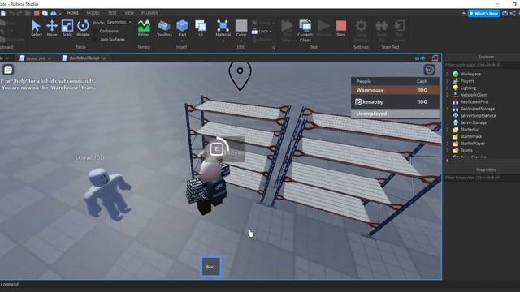Screen dimensions: 520x292
Task: Open the Part dropdown arrow
Action: click(x=182, y=41)
